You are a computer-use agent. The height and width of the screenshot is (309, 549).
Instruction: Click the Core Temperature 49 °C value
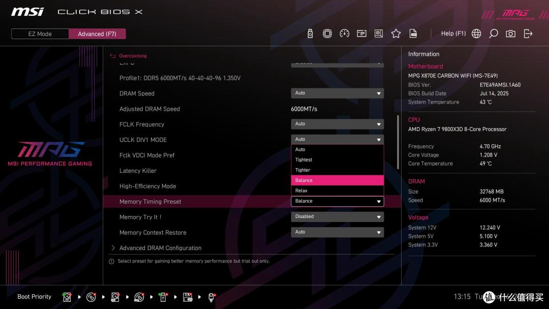[x=485, y=164]
